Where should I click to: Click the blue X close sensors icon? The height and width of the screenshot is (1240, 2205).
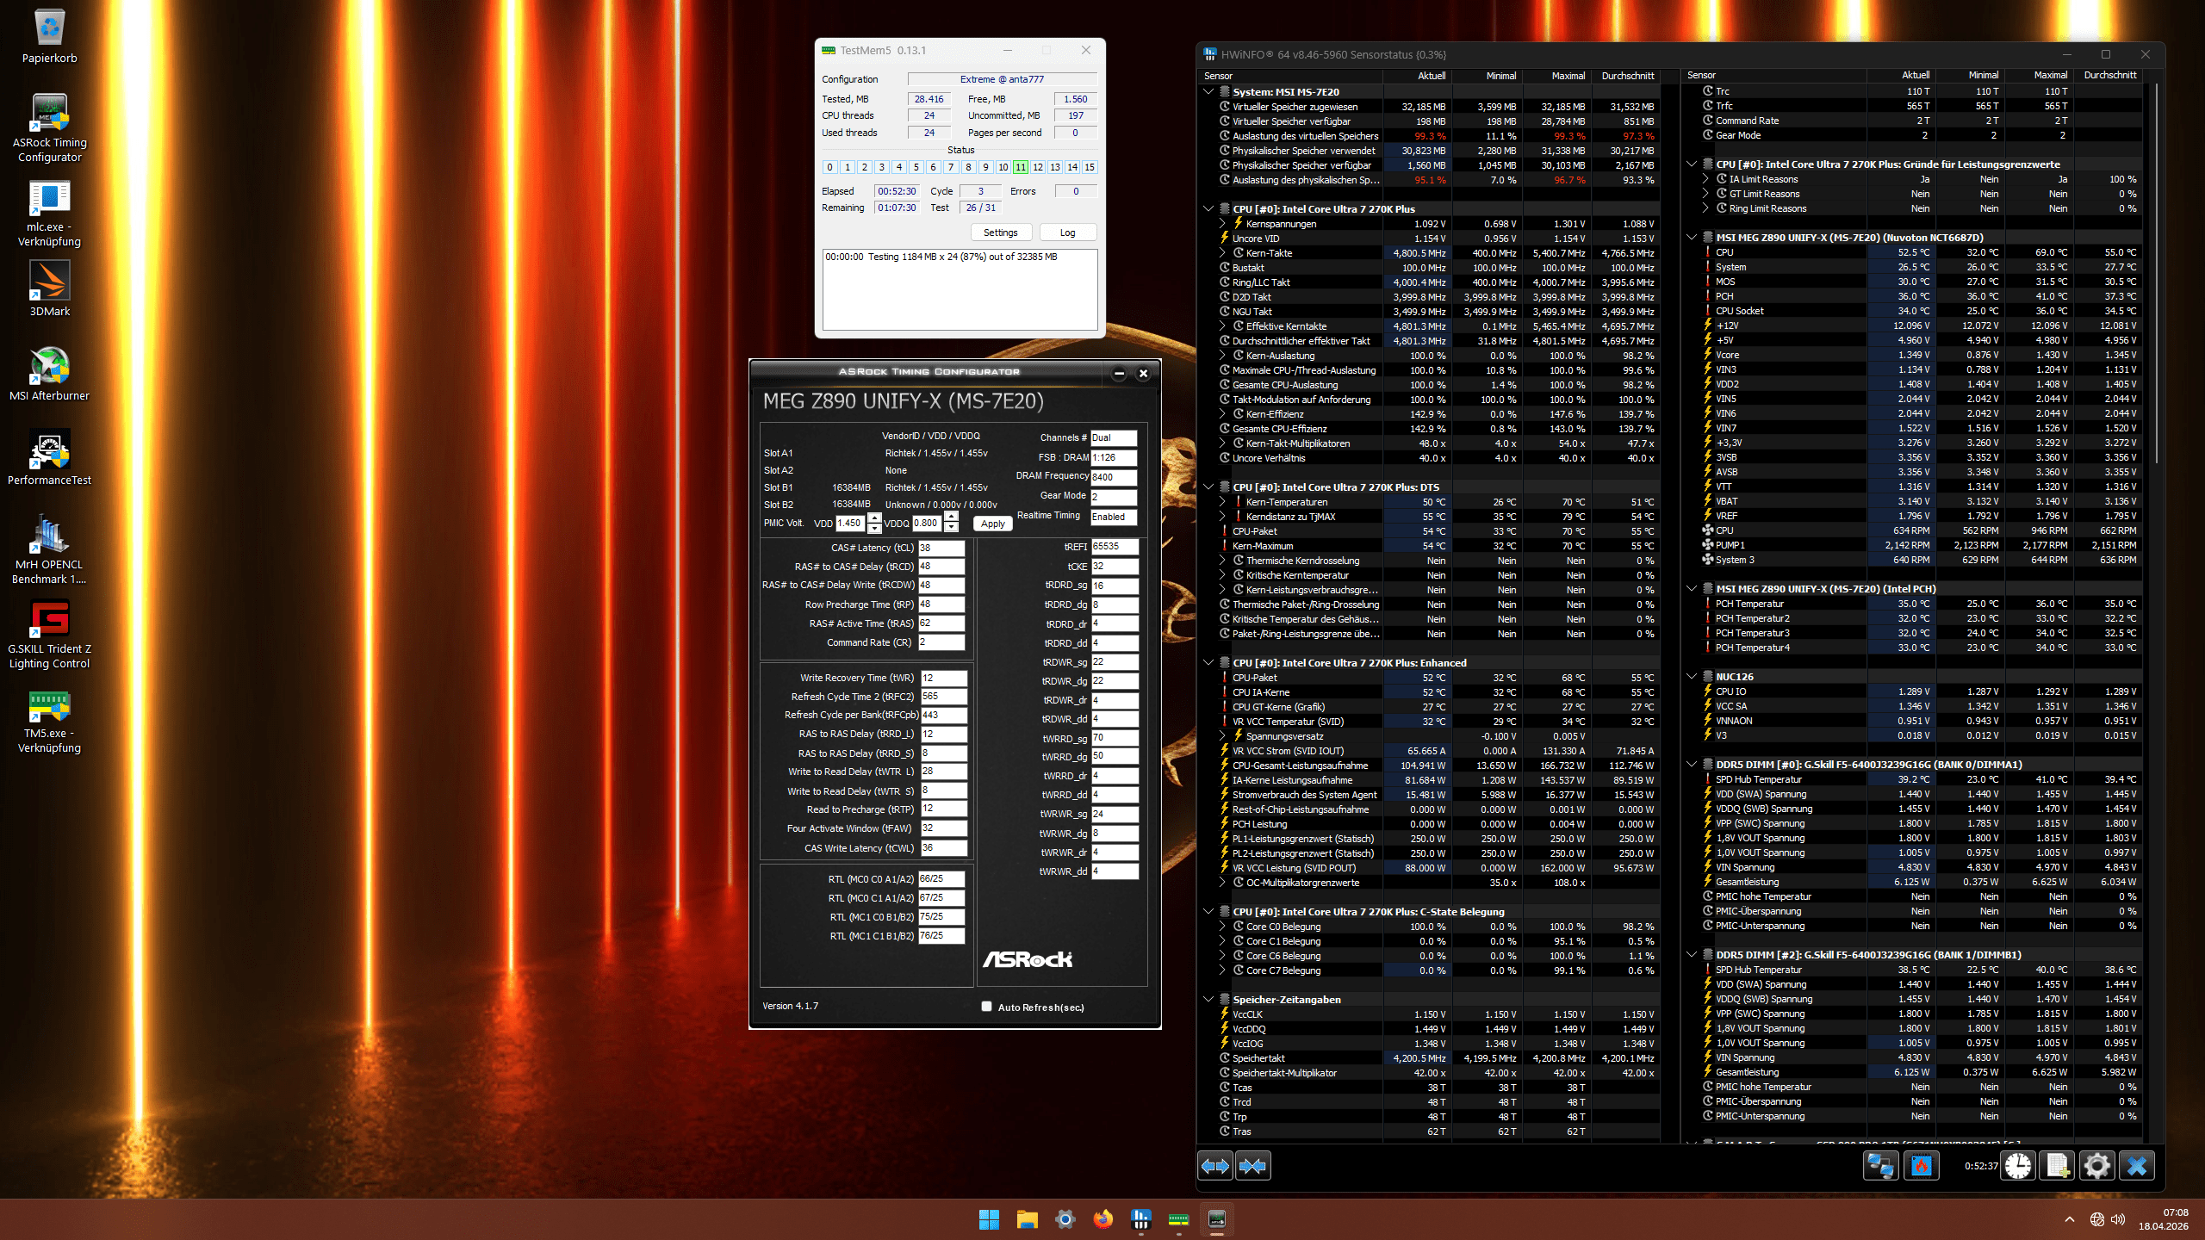coord(2137,1166)
